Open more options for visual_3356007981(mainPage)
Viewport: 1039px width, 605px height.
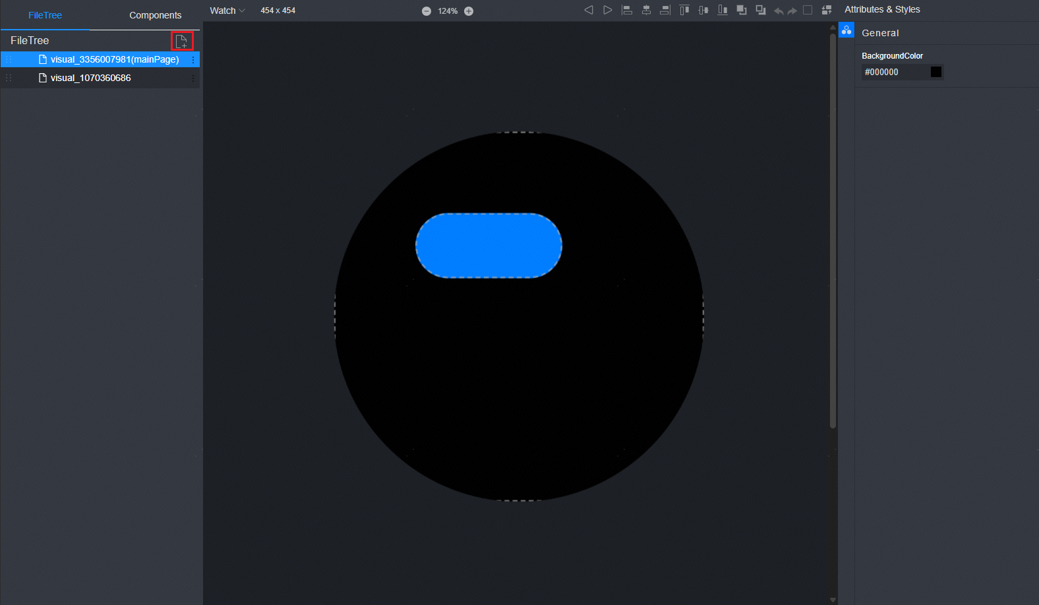tap(193, 60)
